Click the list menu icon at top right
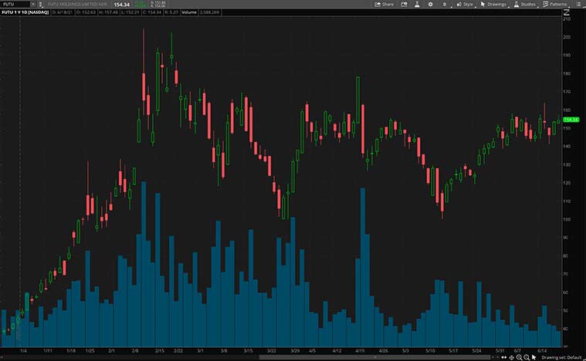Image resolution: width=586 pixels, height=361 pixels. tap(580, 4)
